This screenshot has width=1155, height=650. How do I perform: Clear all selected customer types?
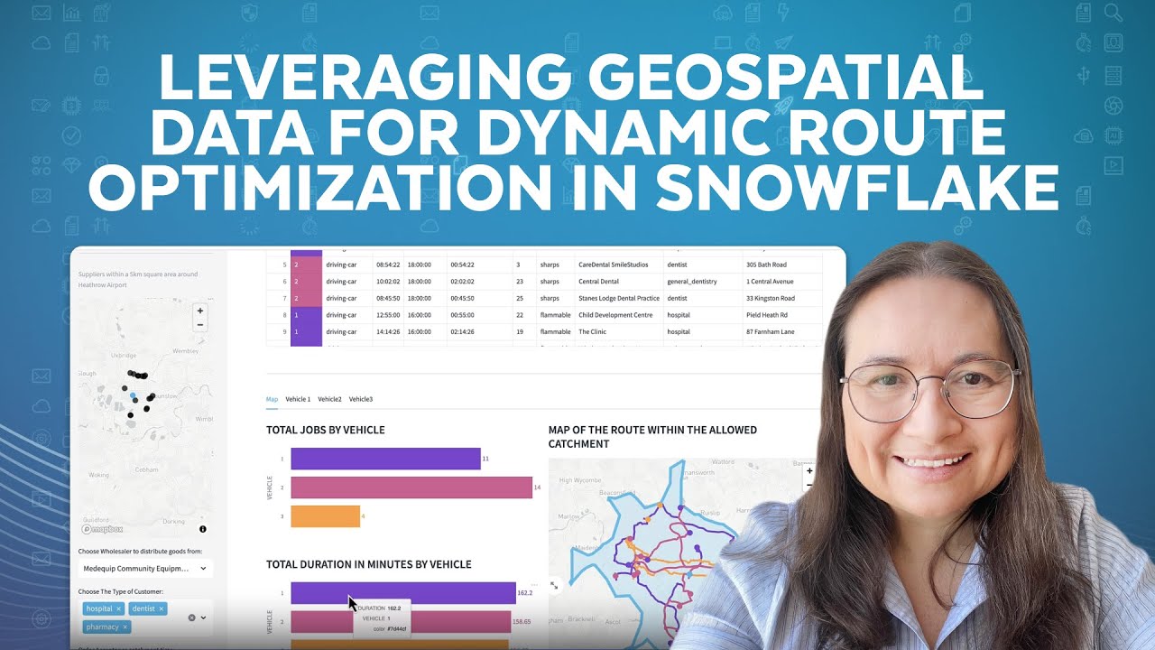pos(191,617)
